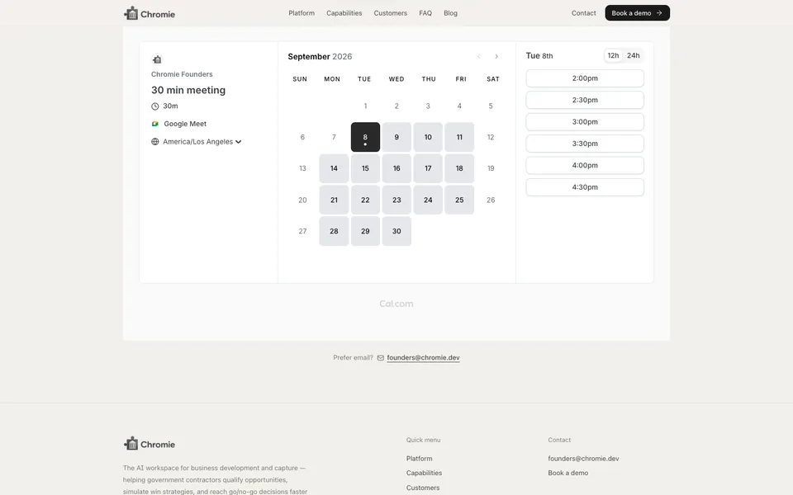The image size is (793, 495).
Task: Click disabled date 12 on calendar
Action: [x=491, y=137]
